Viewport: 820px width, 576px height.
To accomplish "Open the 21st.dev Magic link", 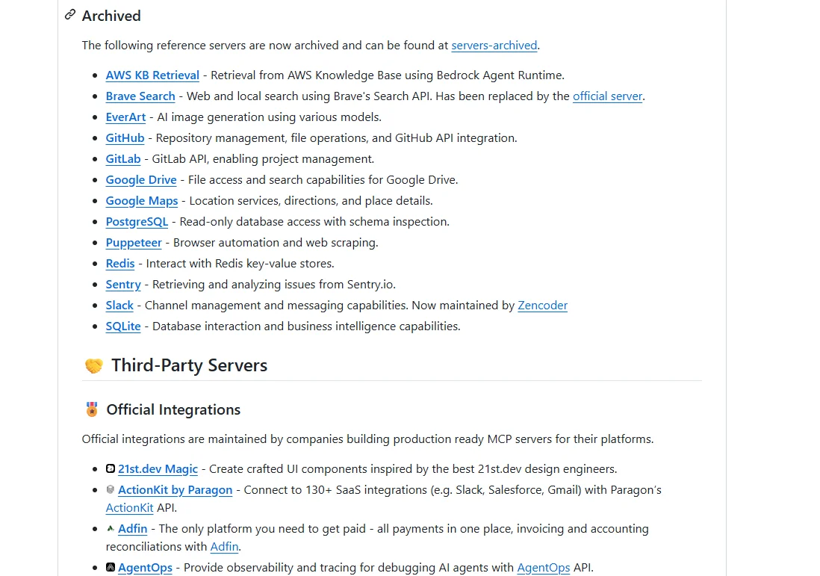I will [158, 469].
